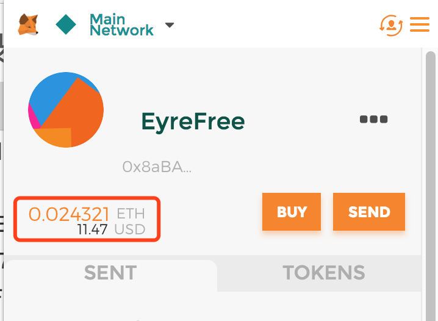The image size is (438, 321).
Task: Click the SEND button
Action: coord(369,212)
